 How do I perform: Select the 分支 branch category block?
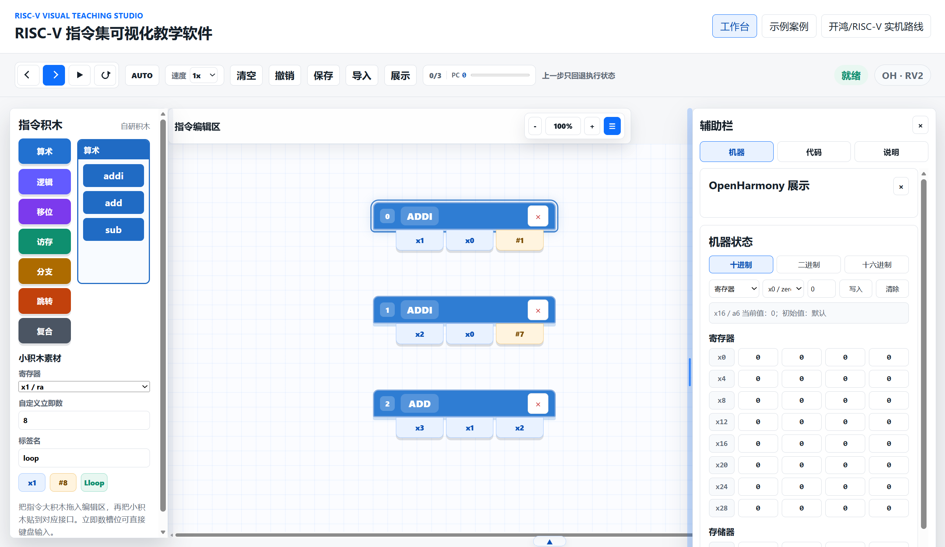tap(45, 271)
